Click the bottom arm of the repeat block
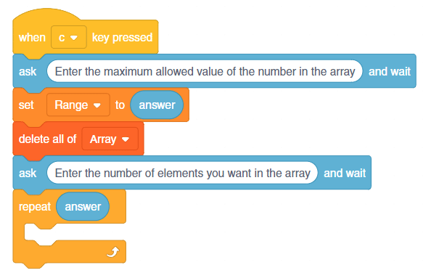This screenshot has height=273, width=426. (70, 253)
